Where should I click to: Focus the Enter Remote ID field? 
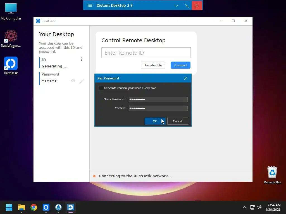[x=146, y=53]
